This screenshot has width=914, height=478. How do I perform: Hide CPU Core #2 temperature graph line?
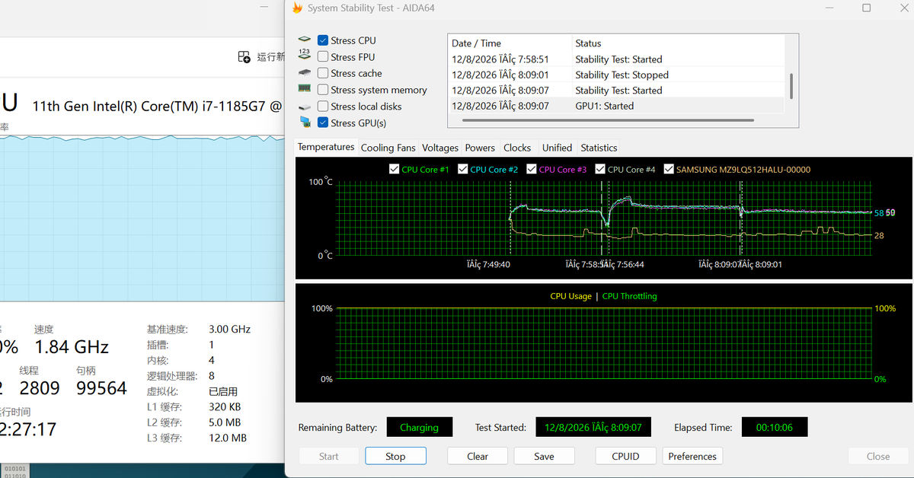click(x=462, y=169)
